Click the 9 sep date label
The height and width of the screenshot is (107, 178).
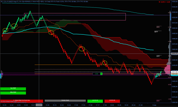coord(154,105)
